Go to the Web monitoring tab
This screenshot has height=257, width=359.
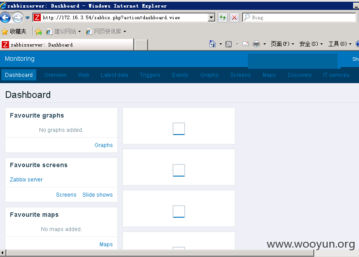pos(83,75)
